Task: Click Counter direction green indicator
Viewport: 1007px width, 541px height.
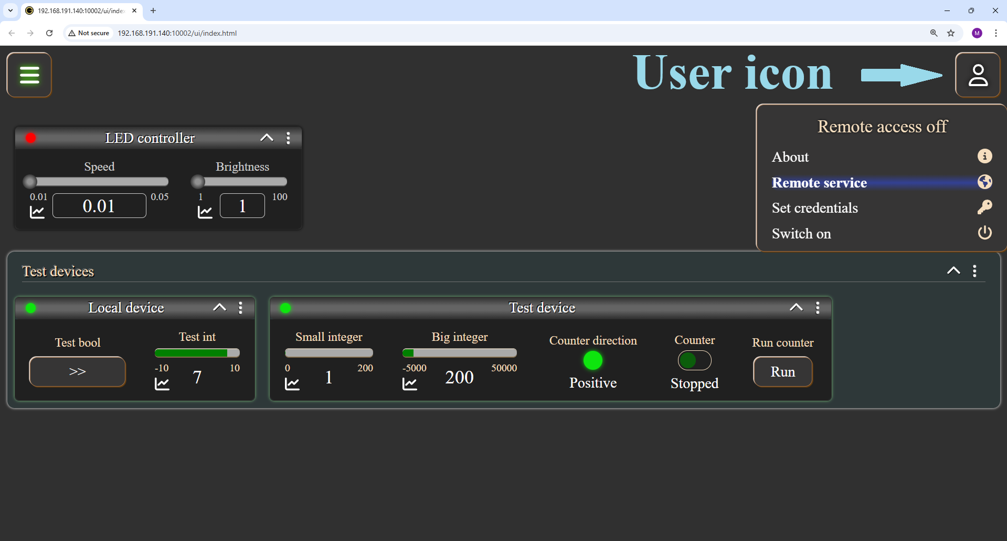Action: coord(593,360)
